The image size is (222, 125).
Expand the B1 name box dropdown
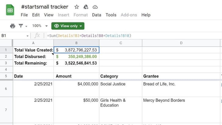point(27,36)
